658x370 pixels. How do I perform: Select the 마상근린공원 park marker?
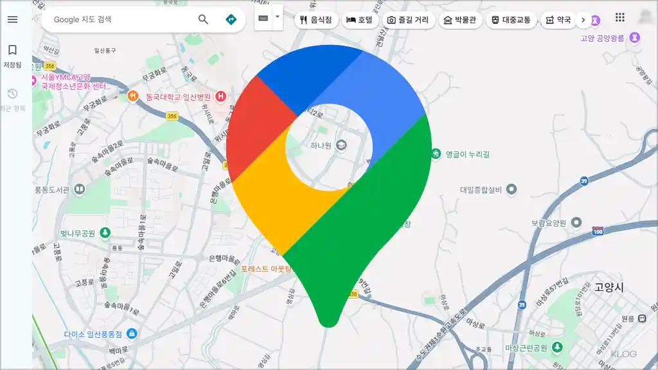(x=557, y=348)
